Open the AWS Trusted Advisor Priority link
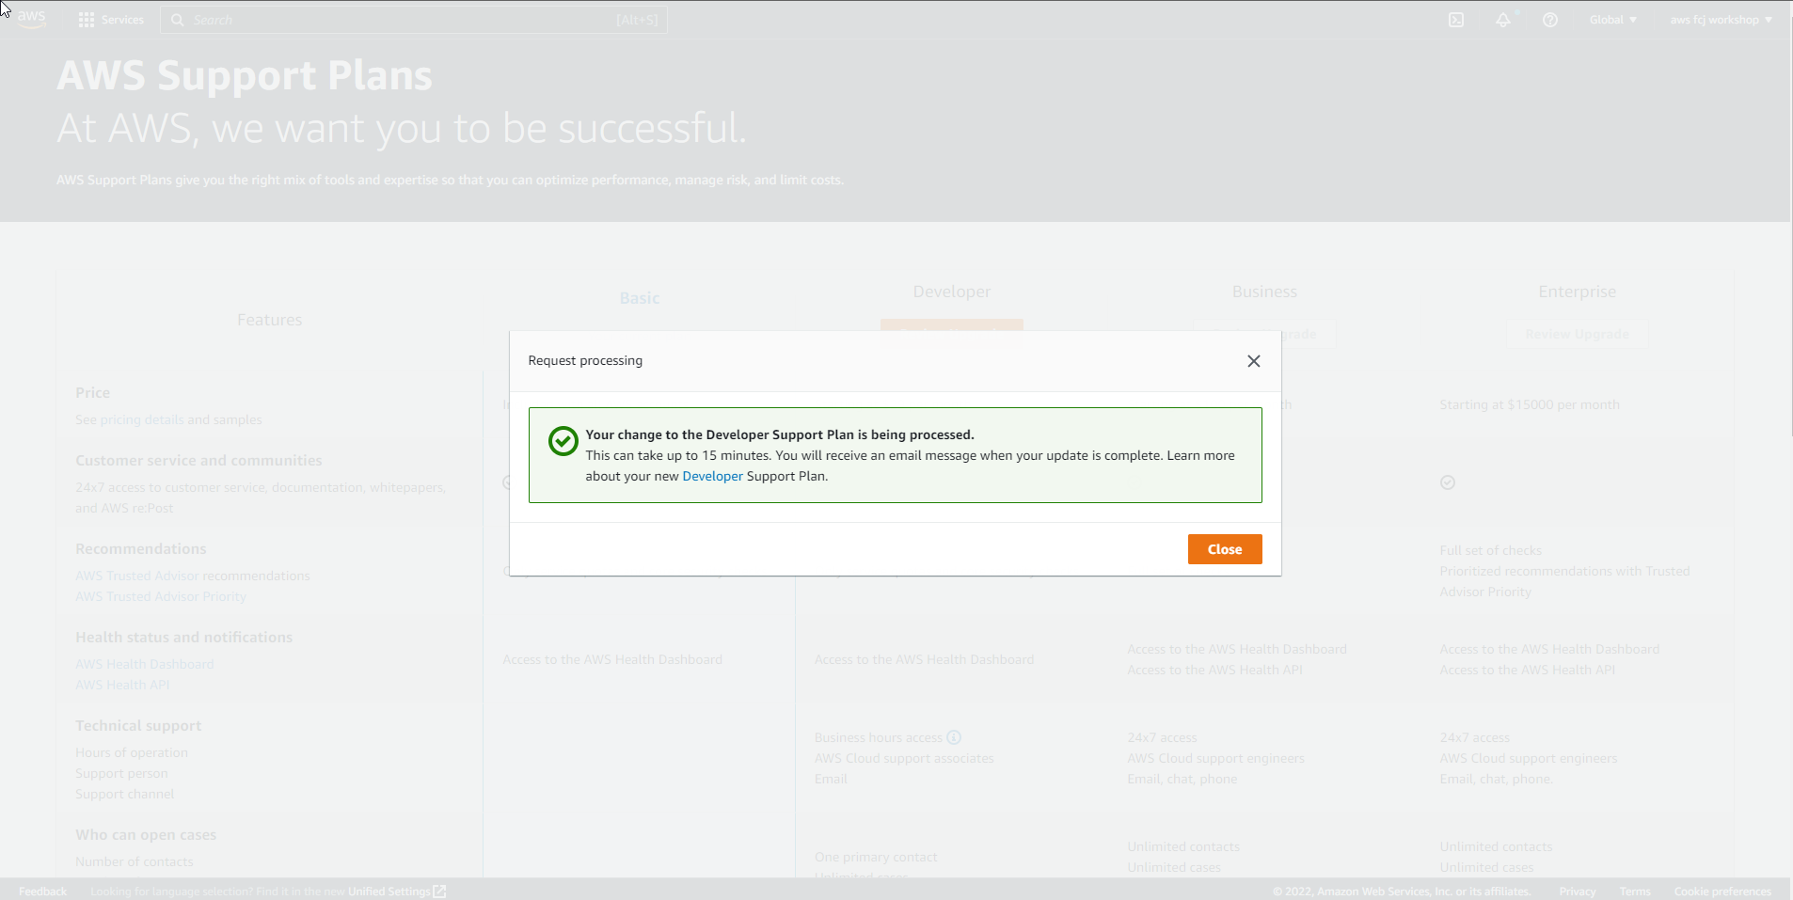Screen dimensions: 1793x900 pos(161,596)
